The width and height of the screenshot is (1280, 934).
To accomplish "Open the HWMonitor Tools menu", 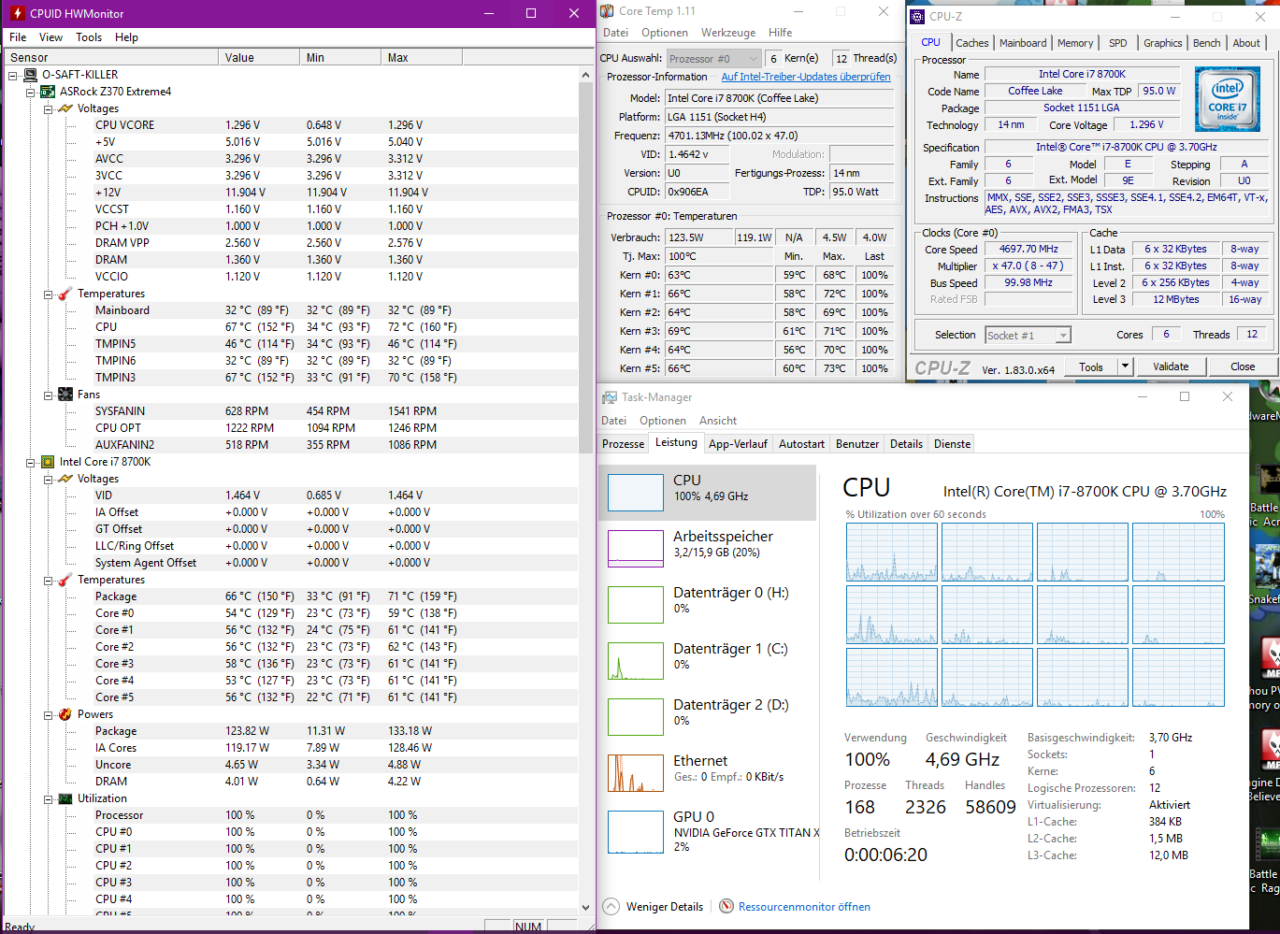I will (89, 37).
